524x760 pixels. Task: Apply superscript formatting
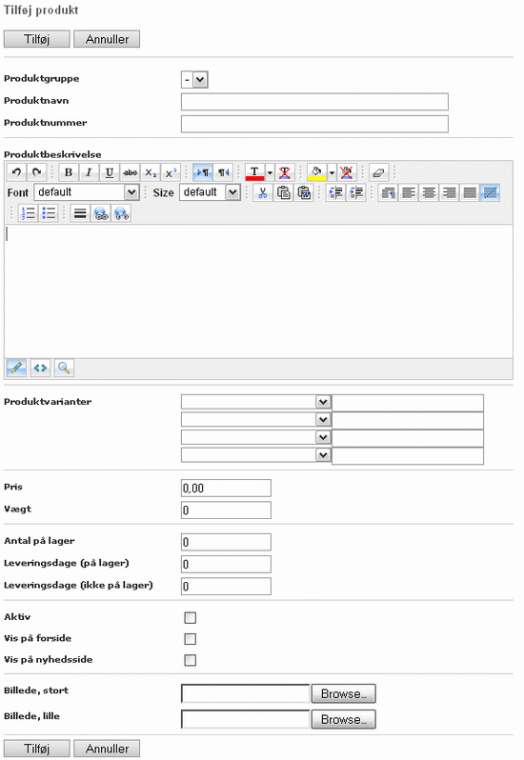171,172
